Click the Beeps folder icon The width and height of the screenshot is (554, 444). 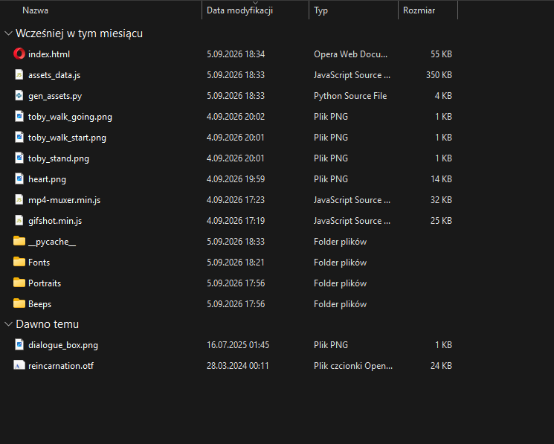tap(19, 303)
